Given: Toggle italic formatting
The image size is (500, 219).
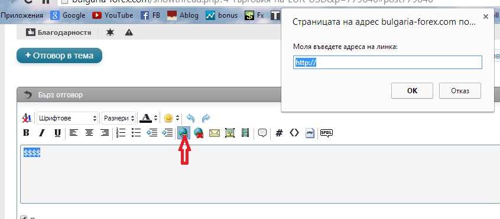Looking at the screenshot, I should (42, 133).
